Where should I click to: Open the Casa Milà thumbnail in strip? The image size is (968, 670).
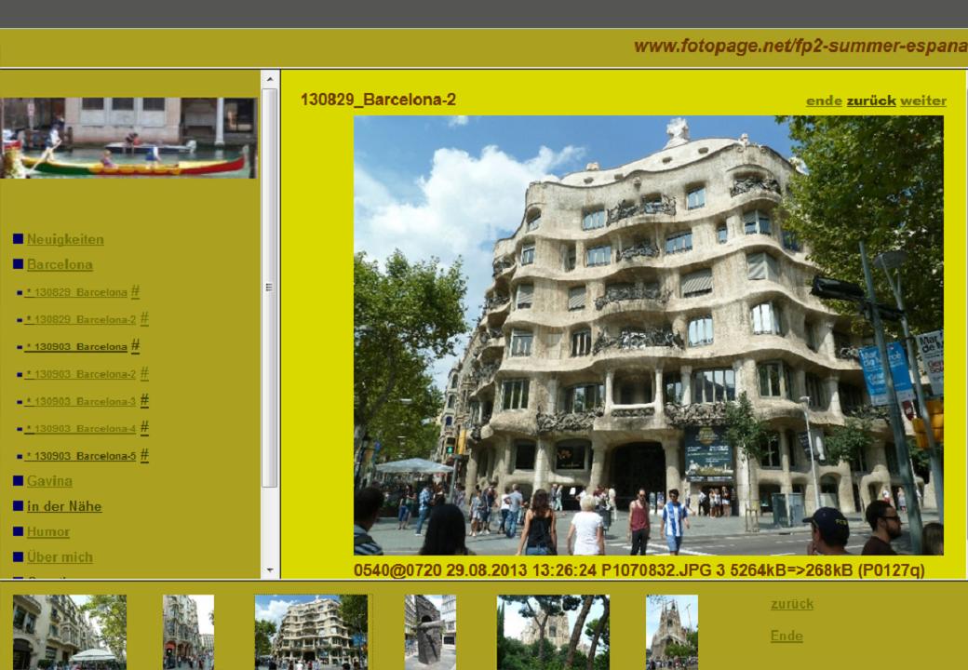coord(311,632)
